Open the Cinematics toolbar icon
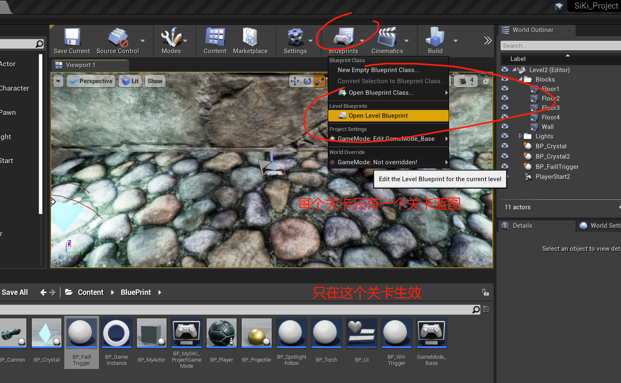Viewport: 621px width, 383px height. click(387, 37)
